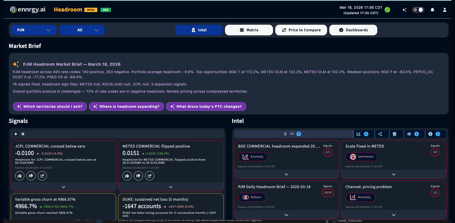Open the user profile menu
This screenshot has height=223, width=455.
445,10
